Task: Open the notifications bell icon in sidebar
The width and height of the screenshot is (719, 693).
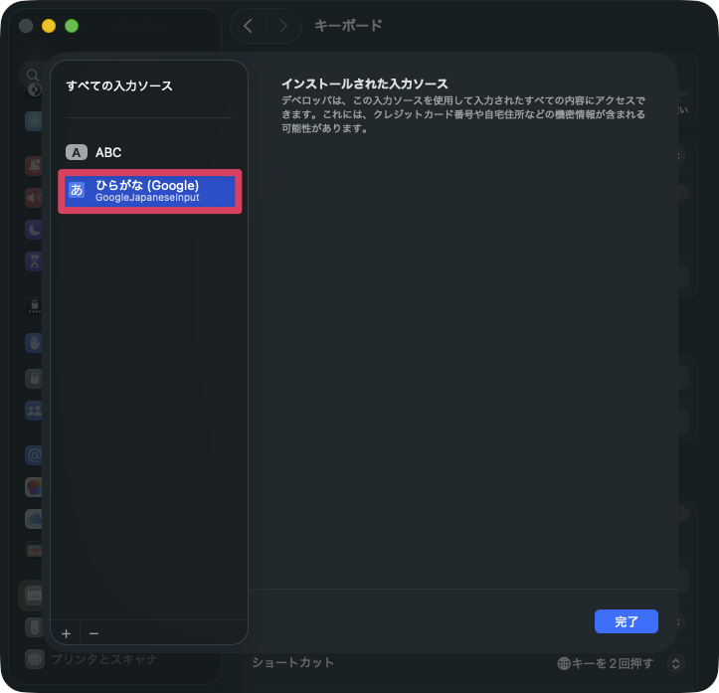Action: click(34, 165)
